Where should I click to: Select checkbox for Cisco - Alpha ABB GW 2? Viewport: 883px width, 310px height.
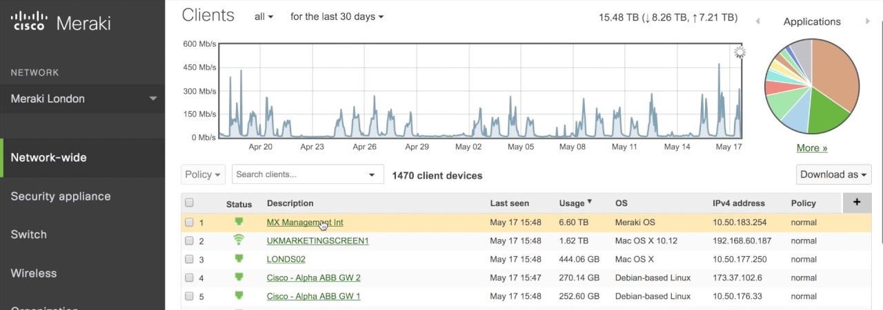189,278
